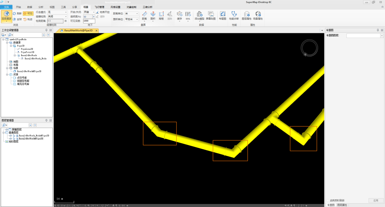Select the 布局 layouts tree node
Image resolution: width=385 pixels, height=207 pixels.
tap(16, 65)
